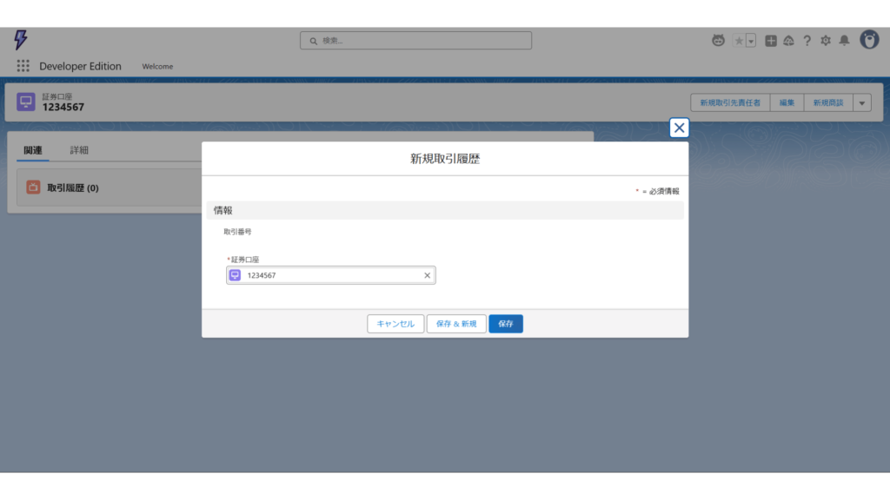Screen dimensions: 890x500
Task: Click the 取引履歴 related list icon
Action: point(33,187)
